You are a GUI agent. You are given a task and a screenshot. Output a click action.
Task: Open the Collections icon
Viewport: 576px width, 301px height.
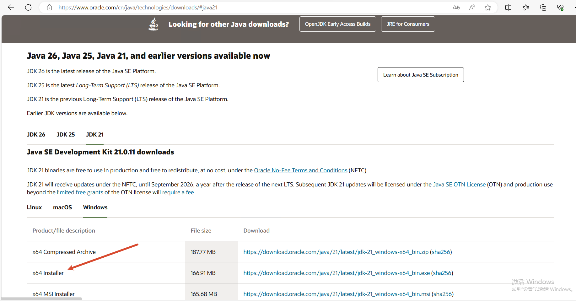click(x=543, y=8)
